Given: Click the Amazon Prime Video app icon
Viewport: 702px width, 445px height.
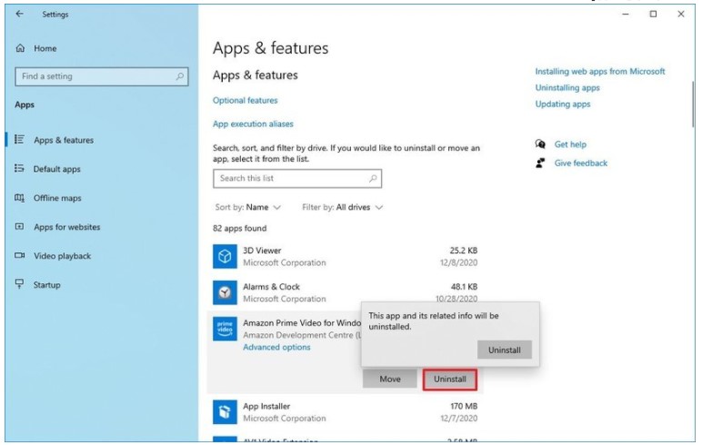Looking at the screenshot, I should [225, 329].
